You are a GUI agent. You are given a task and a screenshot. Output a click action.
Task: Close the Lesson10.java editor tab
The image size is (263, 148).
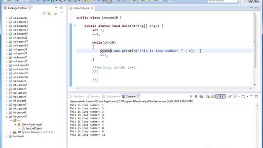pyautogui.click(x=92, y=8)
